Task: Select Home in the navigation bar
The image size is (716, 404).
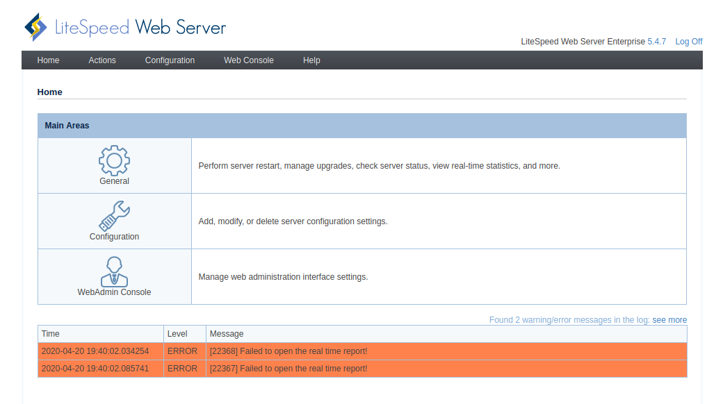Action: tap(48, 60)
